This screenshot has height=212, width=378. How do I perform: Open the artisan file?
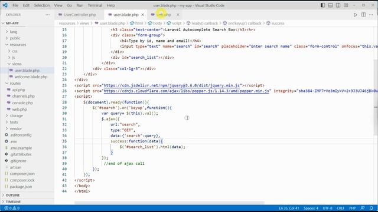tap(27, 167)
